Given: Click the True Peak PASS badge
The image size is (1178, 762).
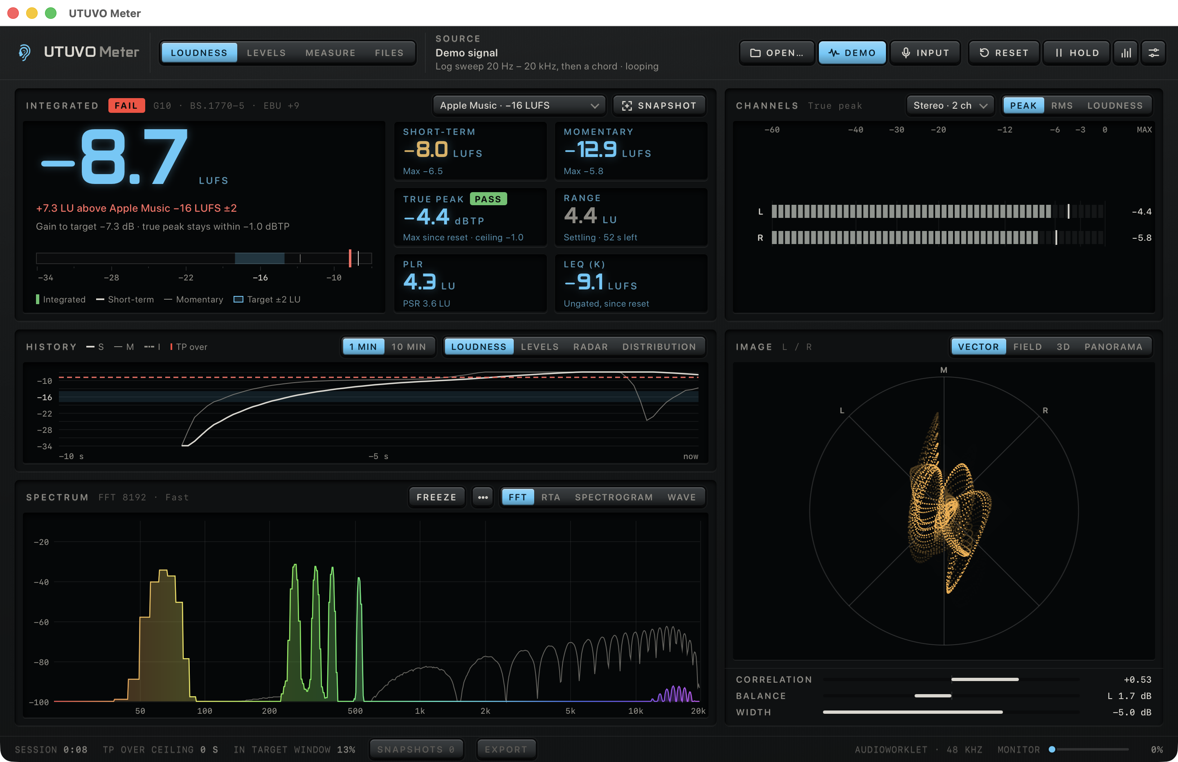Looking at the screenshot, I should 488,199.
